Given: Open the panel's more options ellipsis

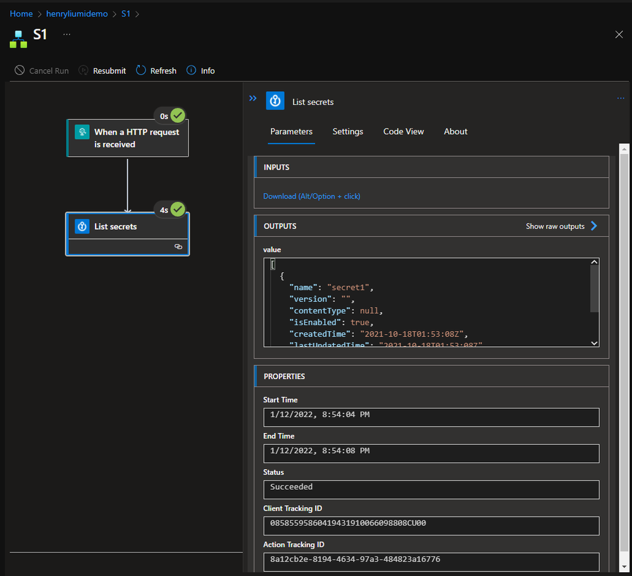Looking at the screenshot, I should [621, 98].
